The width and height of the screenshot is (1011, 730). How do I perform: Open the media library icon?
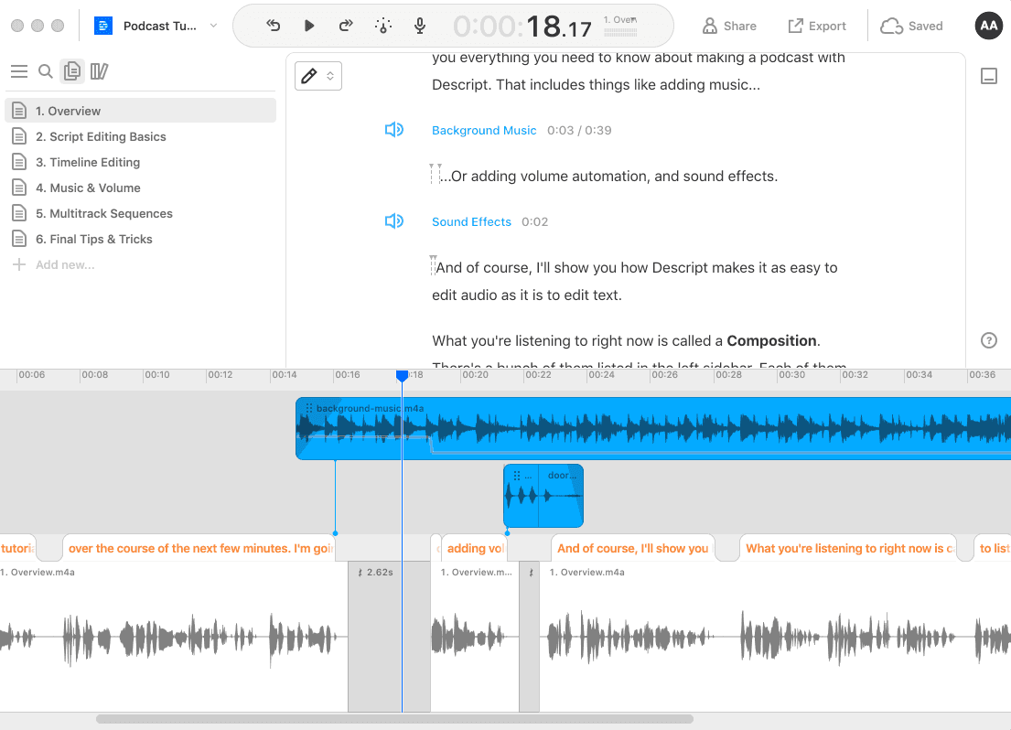click(x=99, y=71)
